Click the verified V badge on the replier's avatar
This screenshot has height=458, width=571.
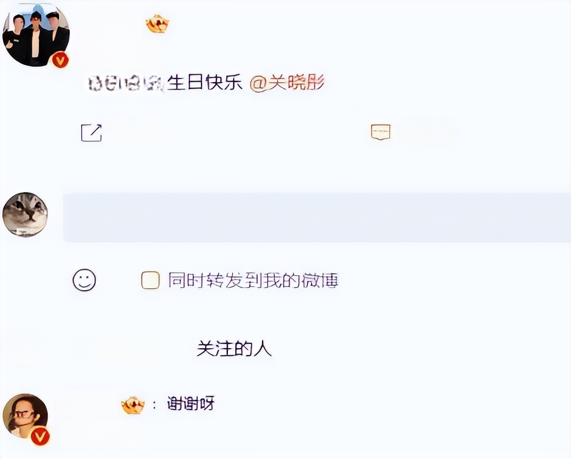pyautogui.click(x=40, y=437)
